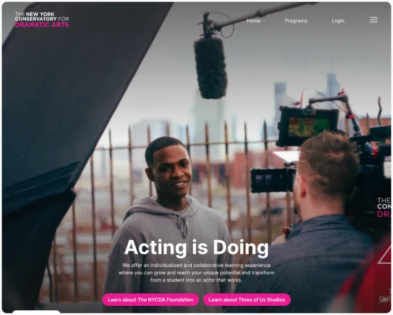Screen dimensions: 393x315
Task: Go to the Home nav link
Action: (x=253, y=21)
